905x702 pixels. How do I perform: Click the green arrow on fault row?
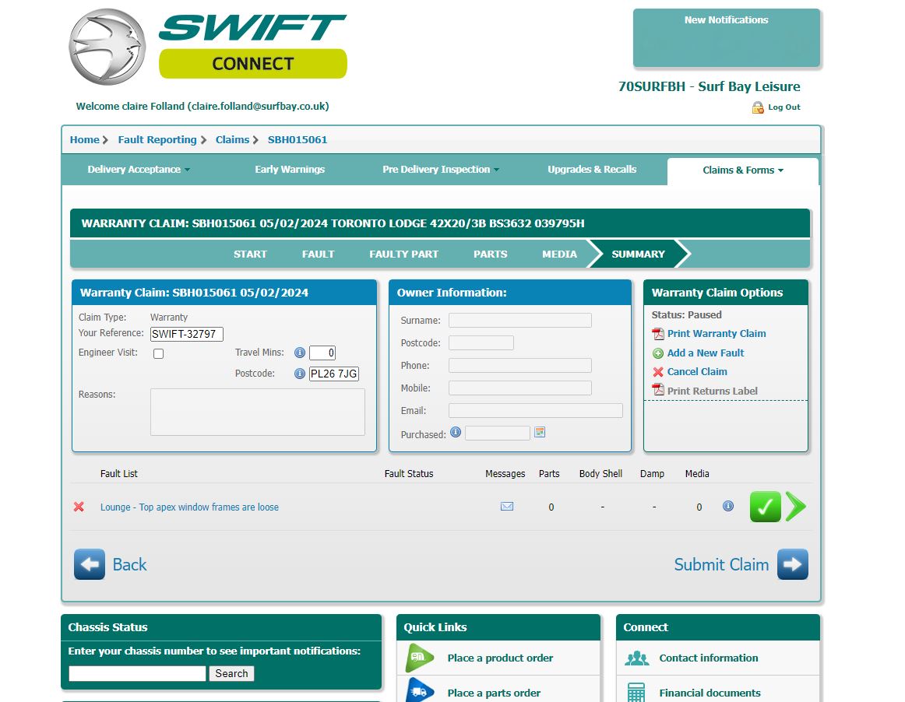point(796,507)
